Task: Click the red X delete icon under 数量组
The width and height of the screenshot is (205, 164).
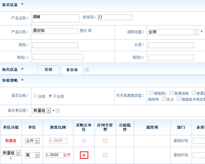Action: 11,158
